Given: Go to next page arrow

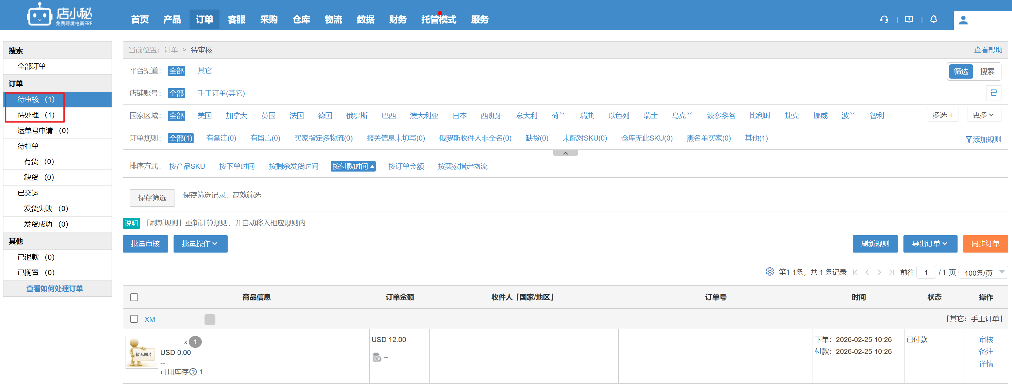Looking at the screenshot, I should pyautogui.click(x=879, y=272).
